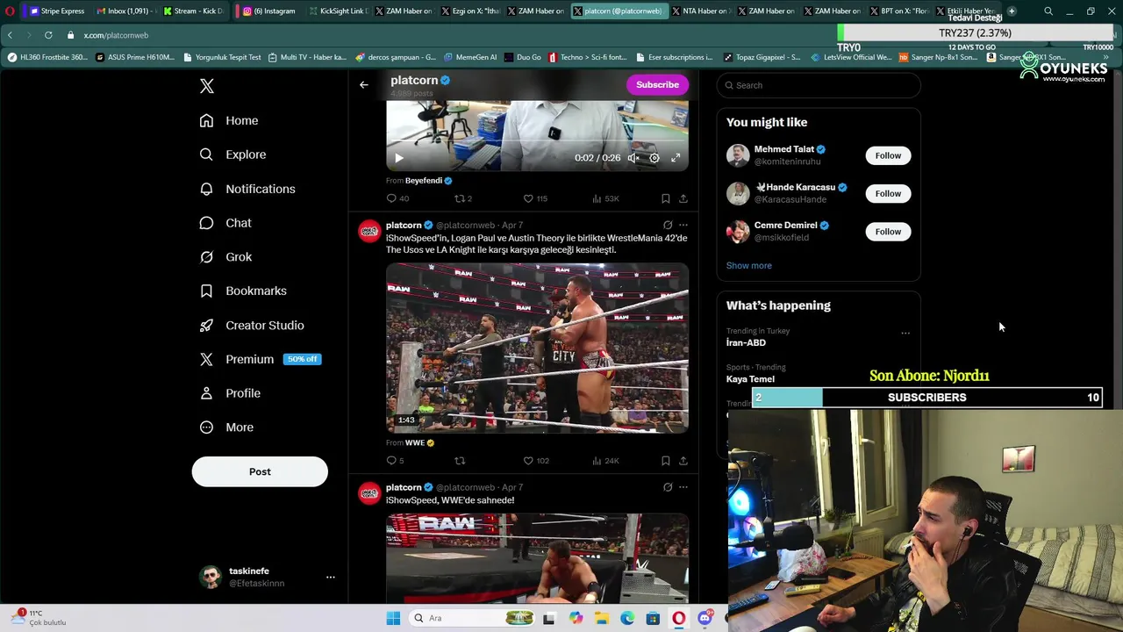Open Bookmarks in the sidebar
This screenshot has width=1123, height=632.
(x=243, y=291)
